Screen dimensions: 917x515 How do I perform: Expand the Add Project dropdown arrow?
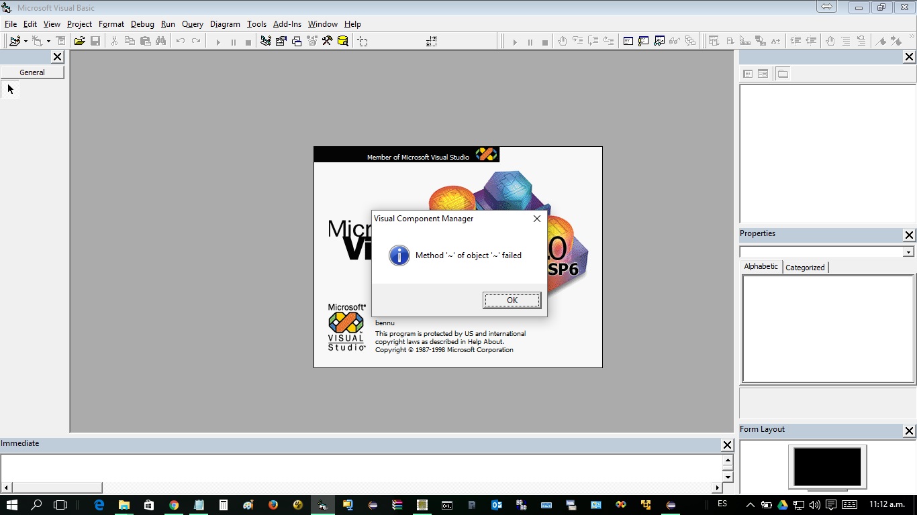(x=24, y=40)
